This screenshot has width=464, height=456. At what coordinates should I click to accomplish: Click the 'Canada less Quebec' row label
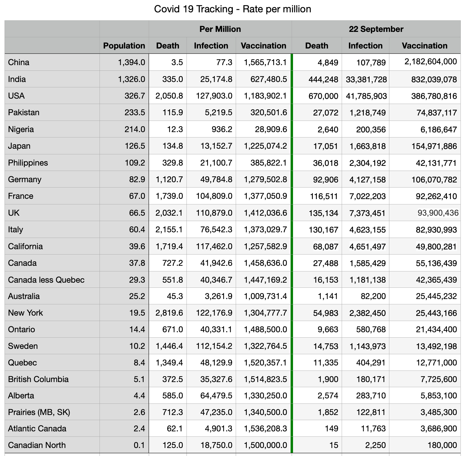coord(46,280)
